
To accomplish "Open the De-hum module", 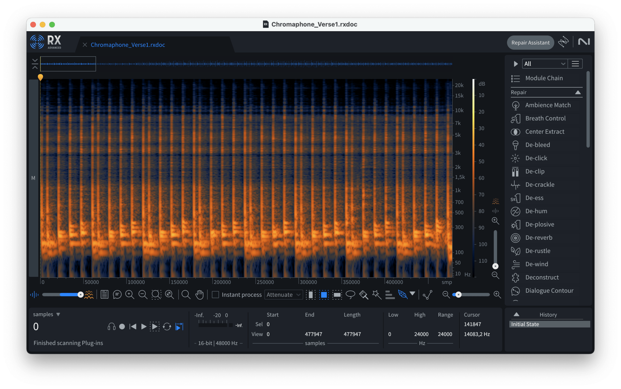I will coord(546,211).
